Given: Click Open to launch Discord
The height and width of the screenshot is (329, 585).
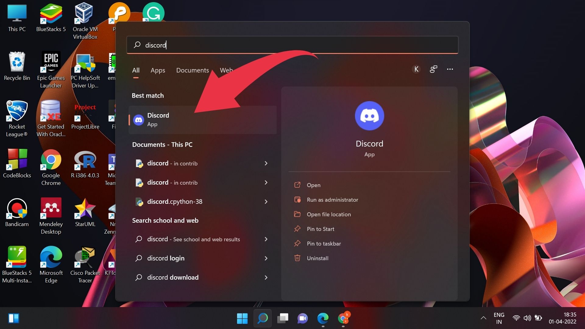Looking at the screenshot, I should pos(314,185).
